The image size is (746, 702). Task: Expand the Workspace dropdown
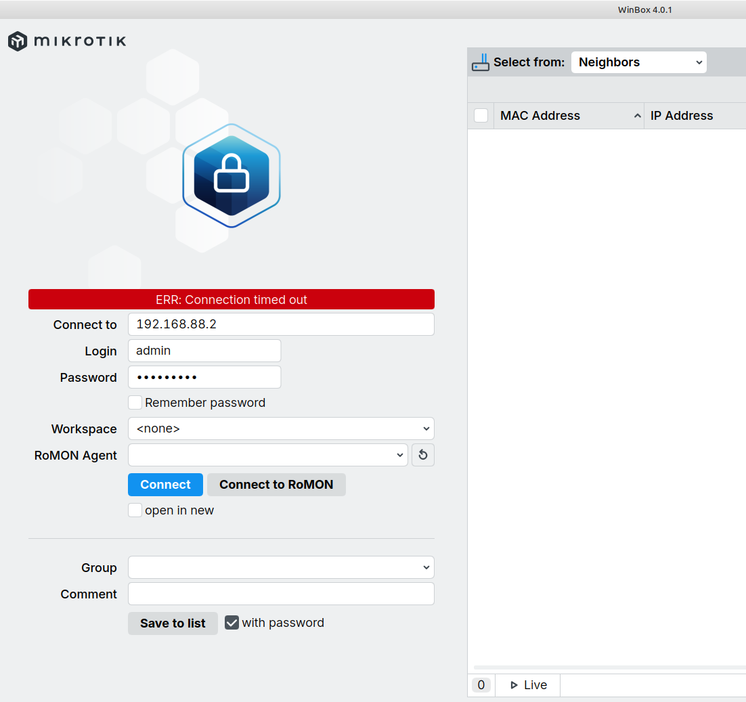pos(281,429)
